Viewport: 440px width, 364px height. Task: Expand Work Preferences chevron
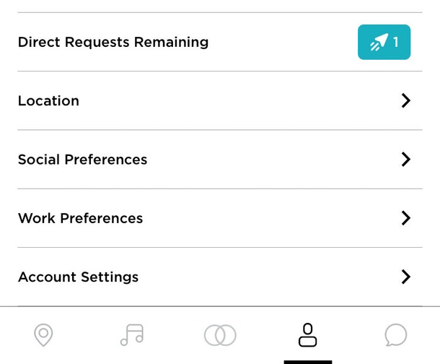[406, 218]
